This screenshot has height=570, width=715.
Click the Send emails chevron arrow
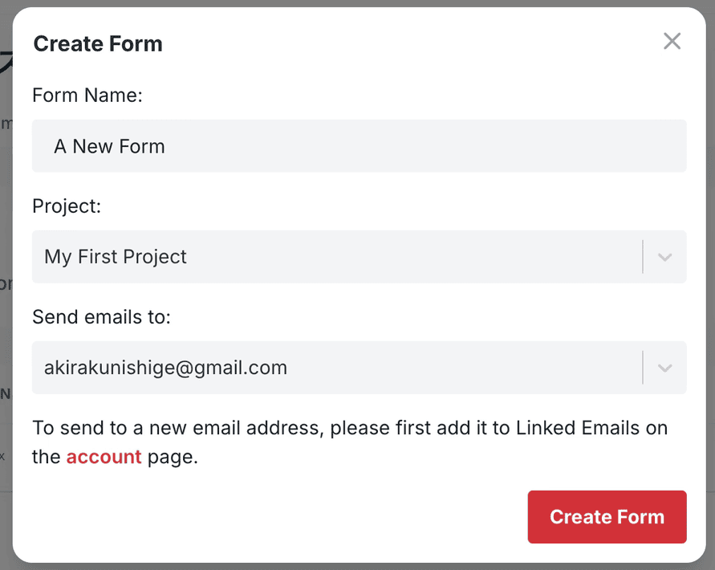pos(664,368)
